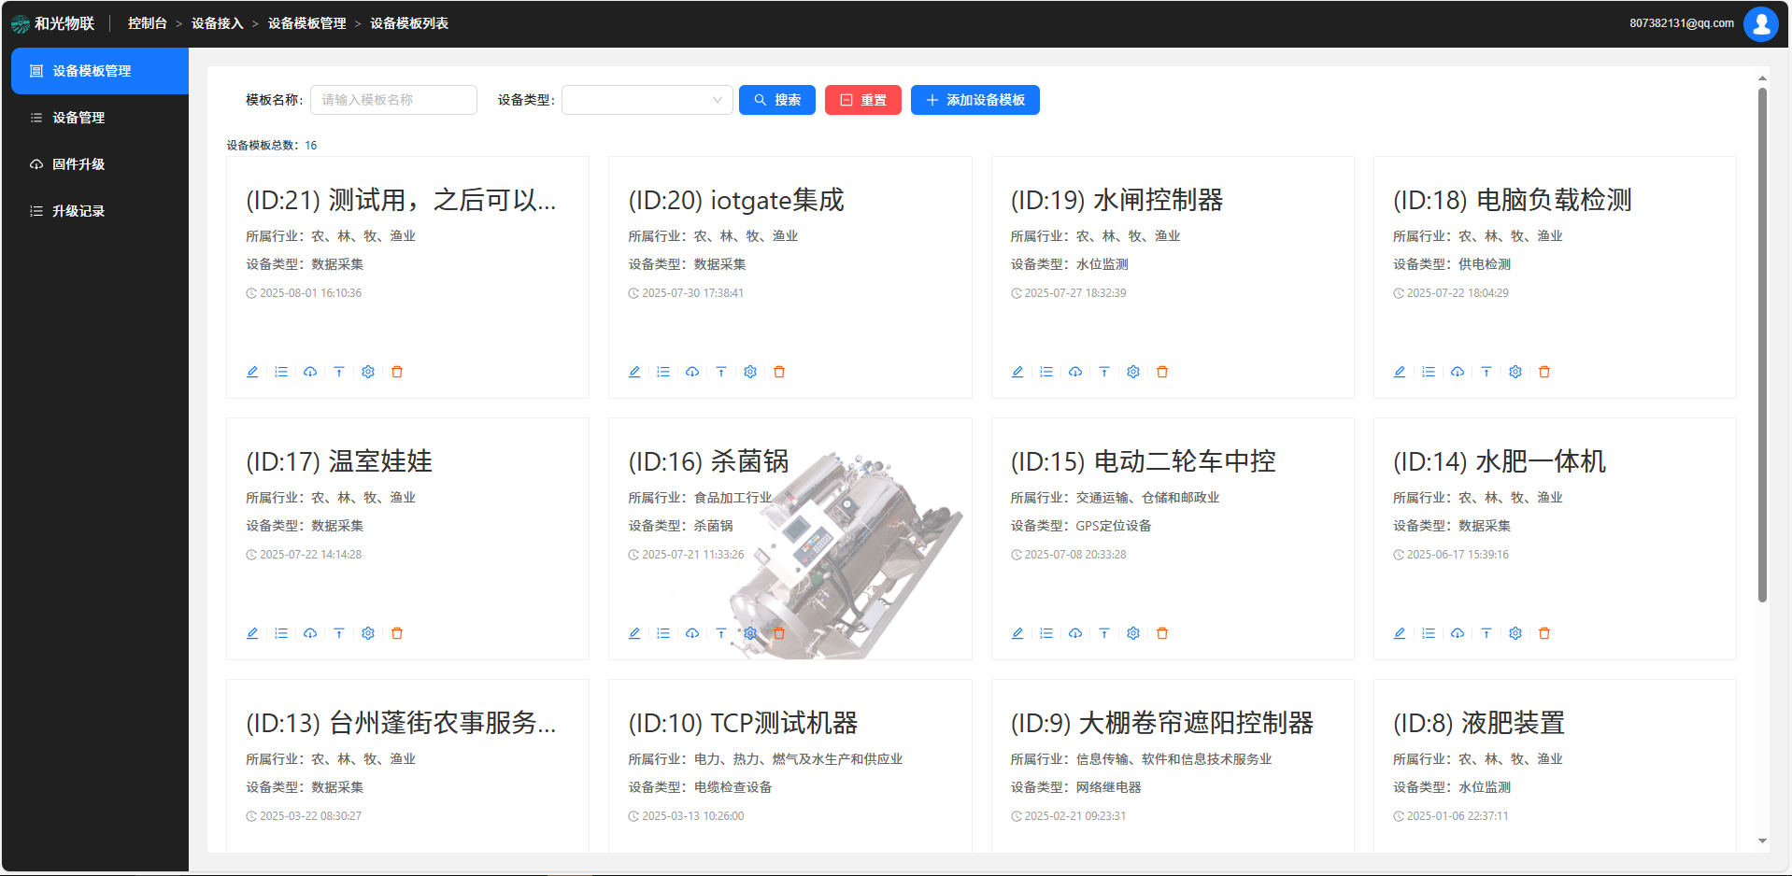1792x876 pixels.
Task: Open settings gear on iotgate集成 card
Action: [750, 372]
